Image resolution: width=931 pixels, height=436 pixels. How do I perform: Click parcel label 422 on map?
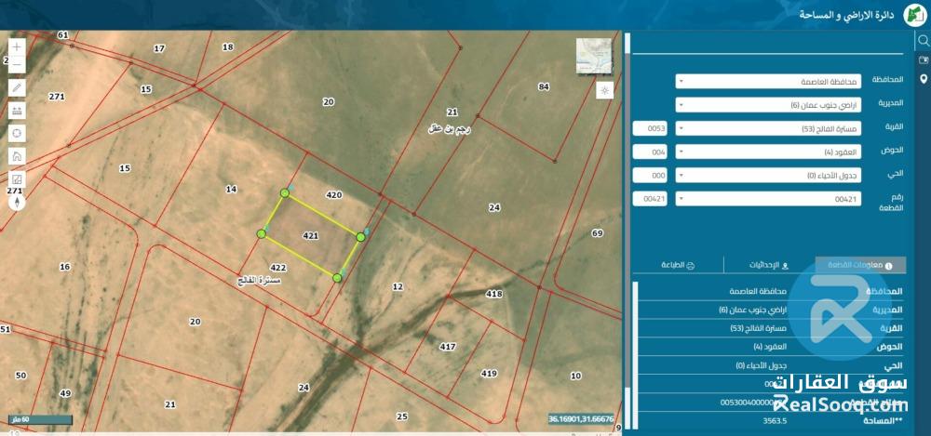click(277, 267)
